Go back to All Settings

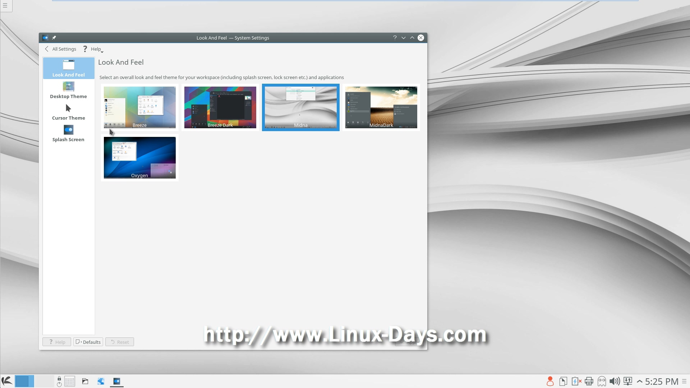click(x=60, y=49)
